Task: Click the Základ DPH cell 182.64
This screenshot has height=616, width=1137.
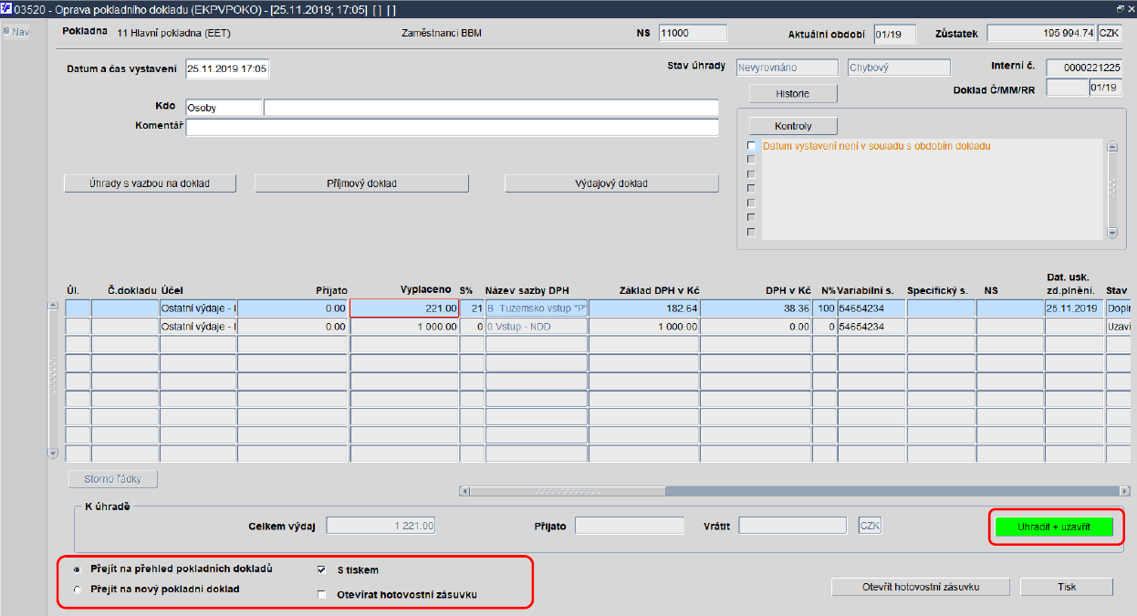Action: (644, 308)
